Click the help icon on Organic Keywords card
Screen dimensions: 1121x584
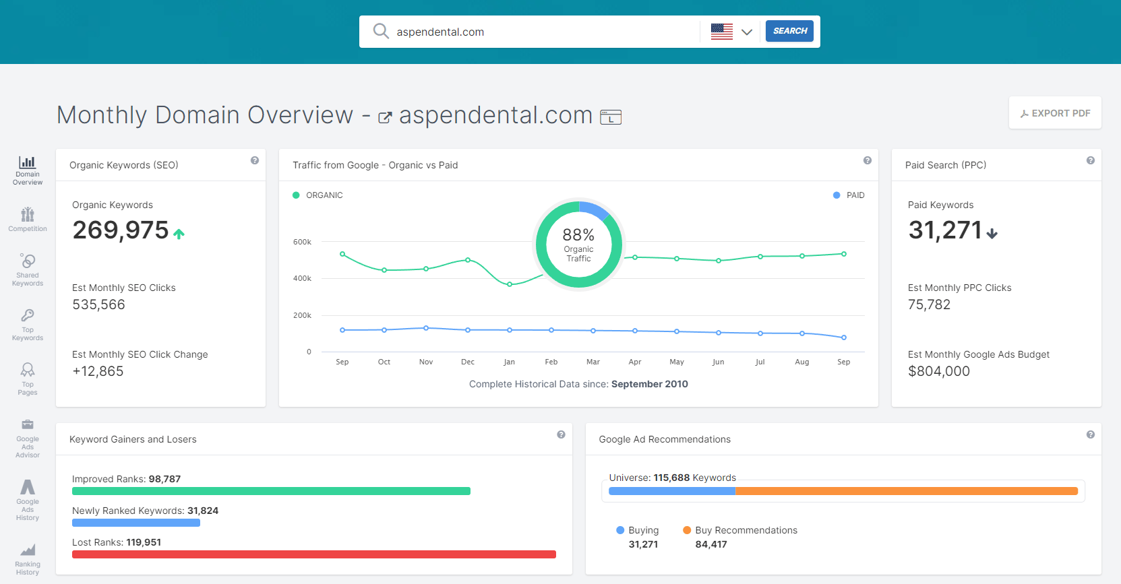pyautogui.click(x=255, y=160)
